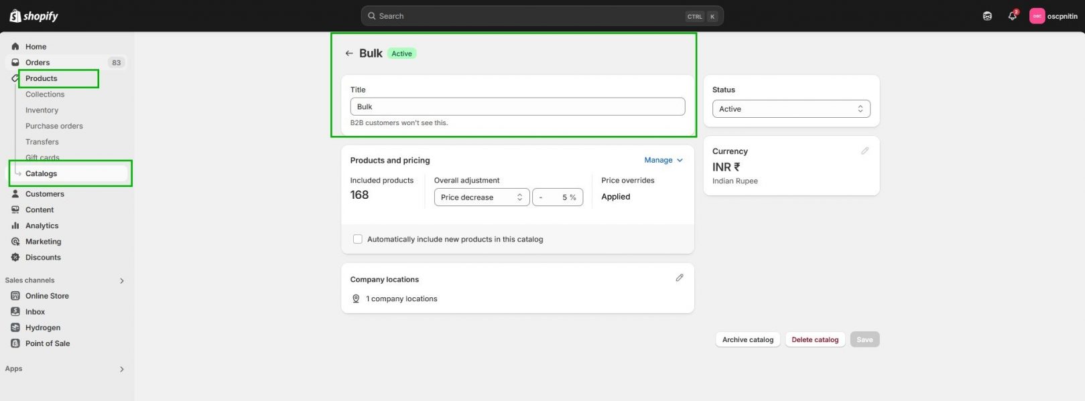Enable automatically include new products checkbox
Viewport: 1085px width, 401px height.
click(358, 239)
